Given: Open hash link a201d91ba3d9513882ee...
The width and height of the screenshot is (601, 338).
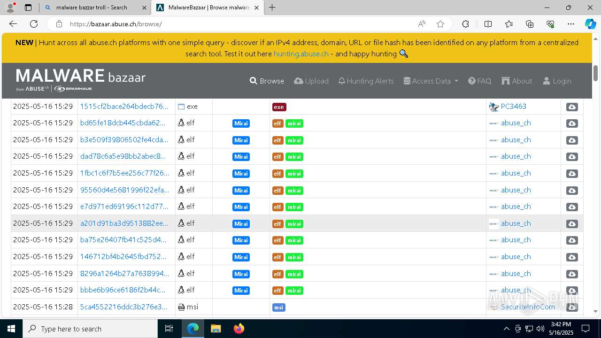Looking at the screenshot, I should click(x=124, y=223).
